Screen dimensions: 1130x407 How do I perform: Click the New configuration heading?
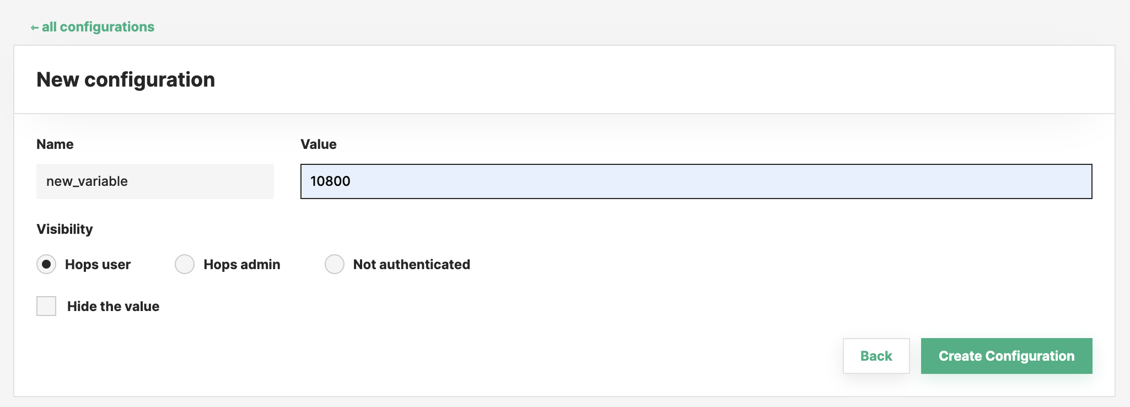[125, 79]
